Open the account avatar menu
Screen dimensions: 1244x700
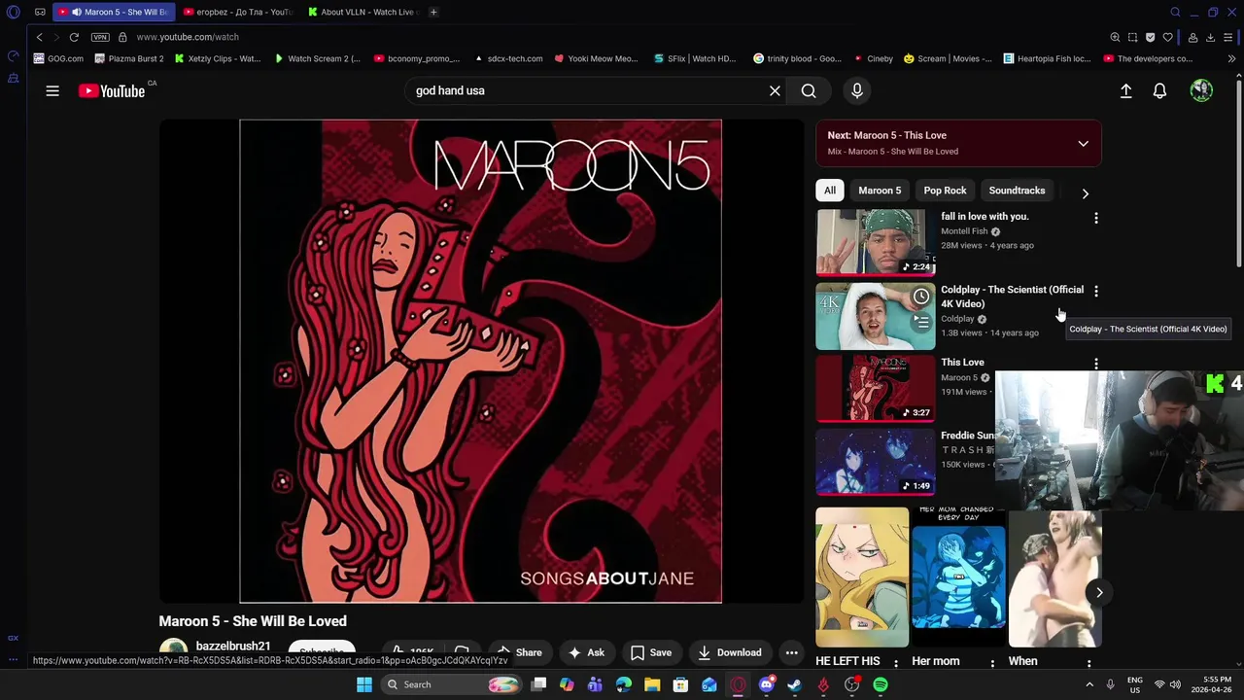coord(1201,90)
